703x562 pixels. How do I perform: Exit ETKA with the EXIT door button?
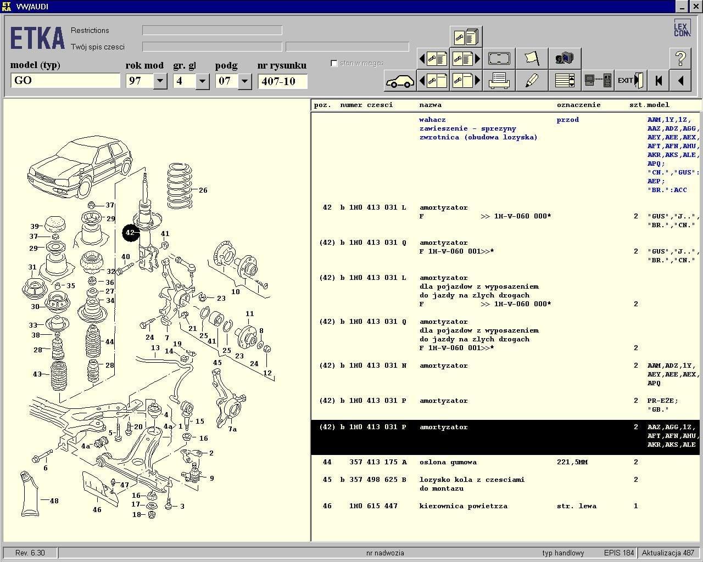(x=631, y=81)
